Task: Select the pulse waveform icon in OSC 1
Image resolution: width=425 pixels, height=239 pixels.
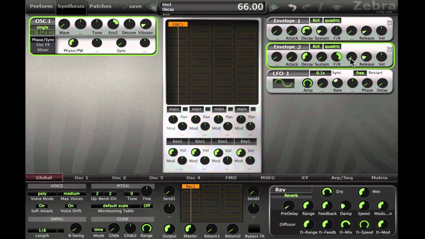Action: coord(35,32)
